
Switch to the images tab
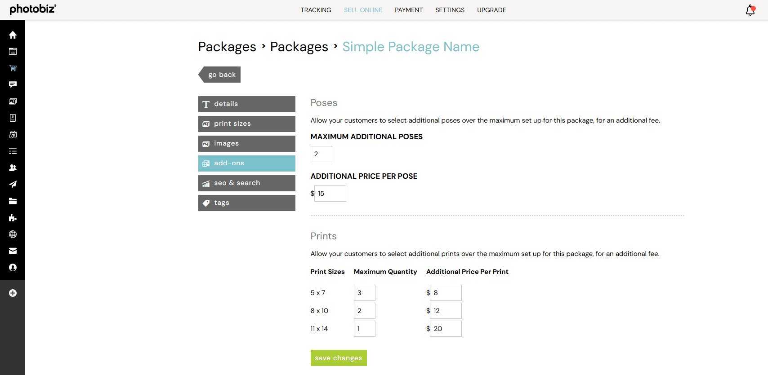click(x=247, y=144)
